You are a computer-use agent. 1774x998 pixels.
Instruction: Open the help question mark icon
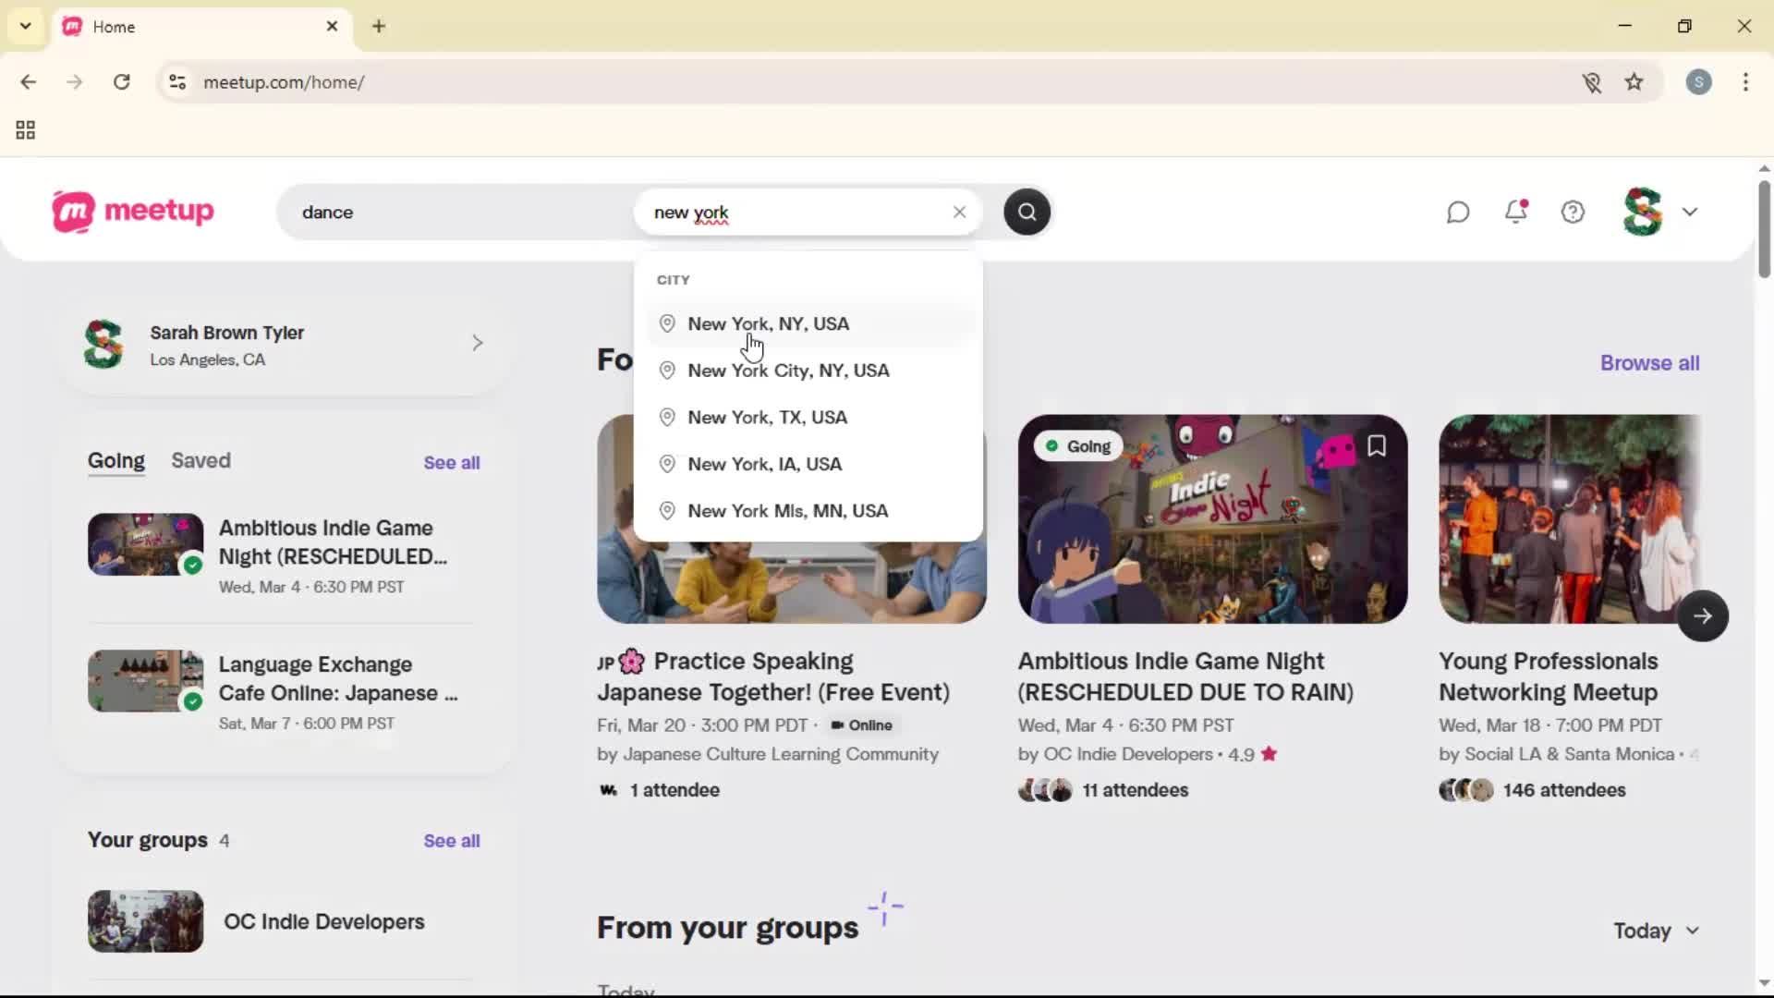(x=1574, y=212)
